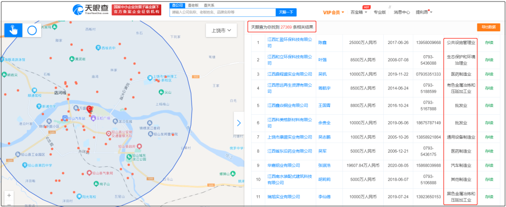Open the 提利昂 user account dropdown
506x207 pixels.
[424, 12]
